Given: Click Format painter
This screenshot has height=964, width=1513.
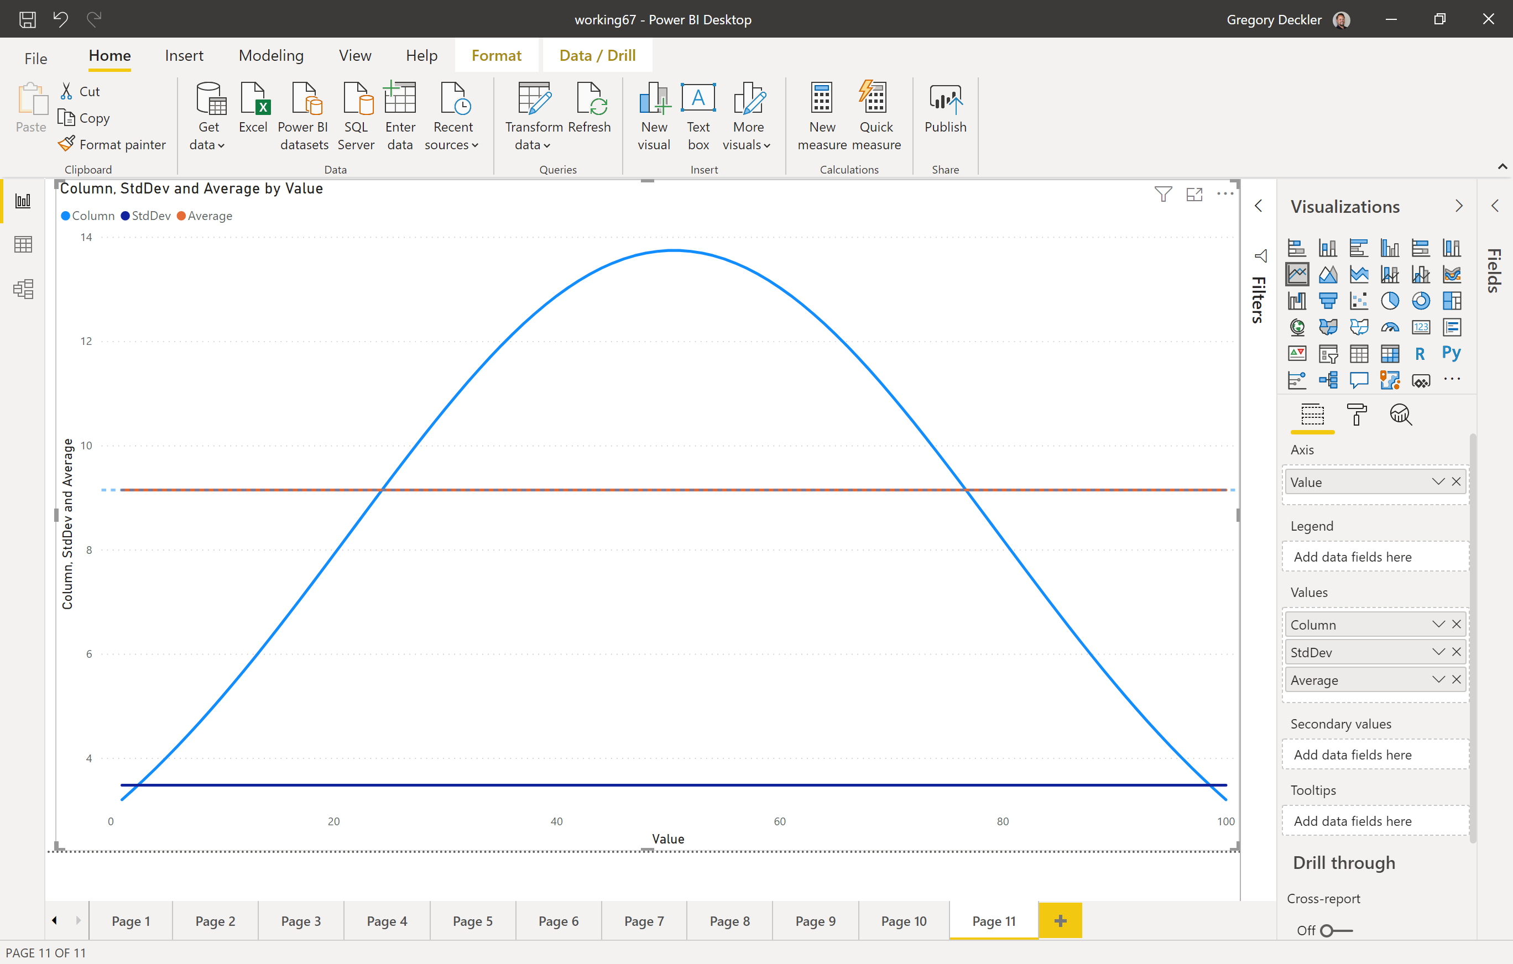Looking at the screenshot, I should coord(112,144).
